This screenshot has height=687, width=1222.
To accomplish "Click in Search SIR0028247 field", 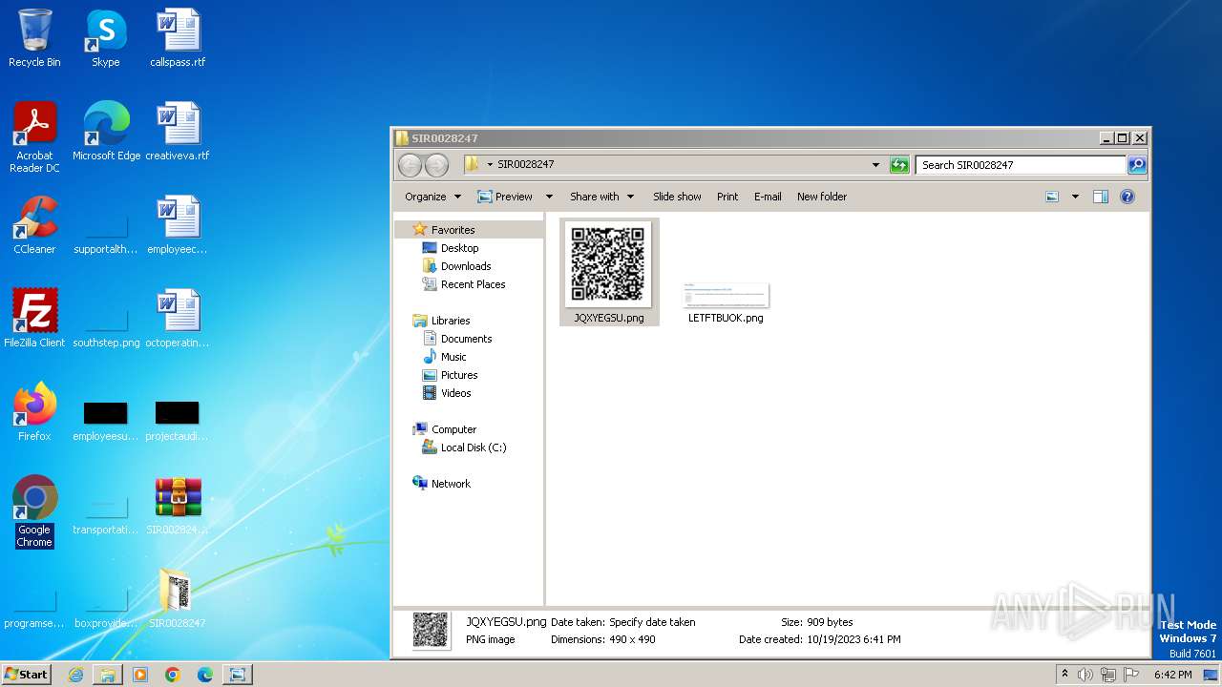I will [1022, 165].
